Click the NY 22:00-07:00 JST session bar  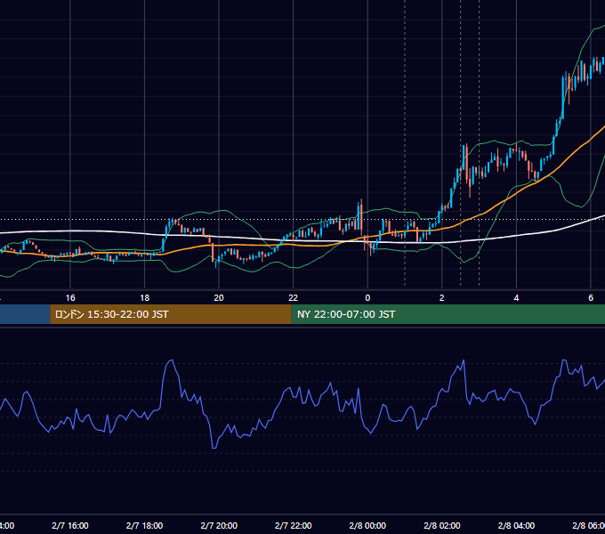click(x=448, y=314)
